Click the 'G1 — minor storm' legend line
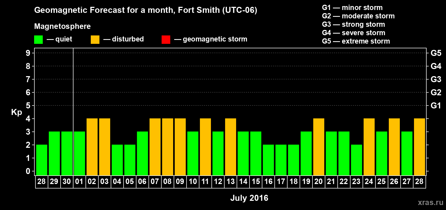The height and width of the screenshot is (210, 446). tap(352, 8)
